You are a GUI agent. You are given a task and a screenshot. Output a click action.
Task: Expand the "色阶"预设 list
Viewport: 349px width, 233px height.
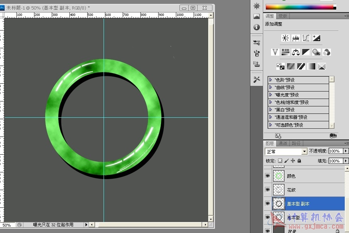(270, 80)
